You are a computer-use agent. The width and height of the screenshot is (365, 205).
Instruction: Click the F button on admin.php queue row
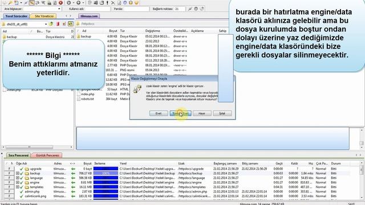click(x=9, y=191)
